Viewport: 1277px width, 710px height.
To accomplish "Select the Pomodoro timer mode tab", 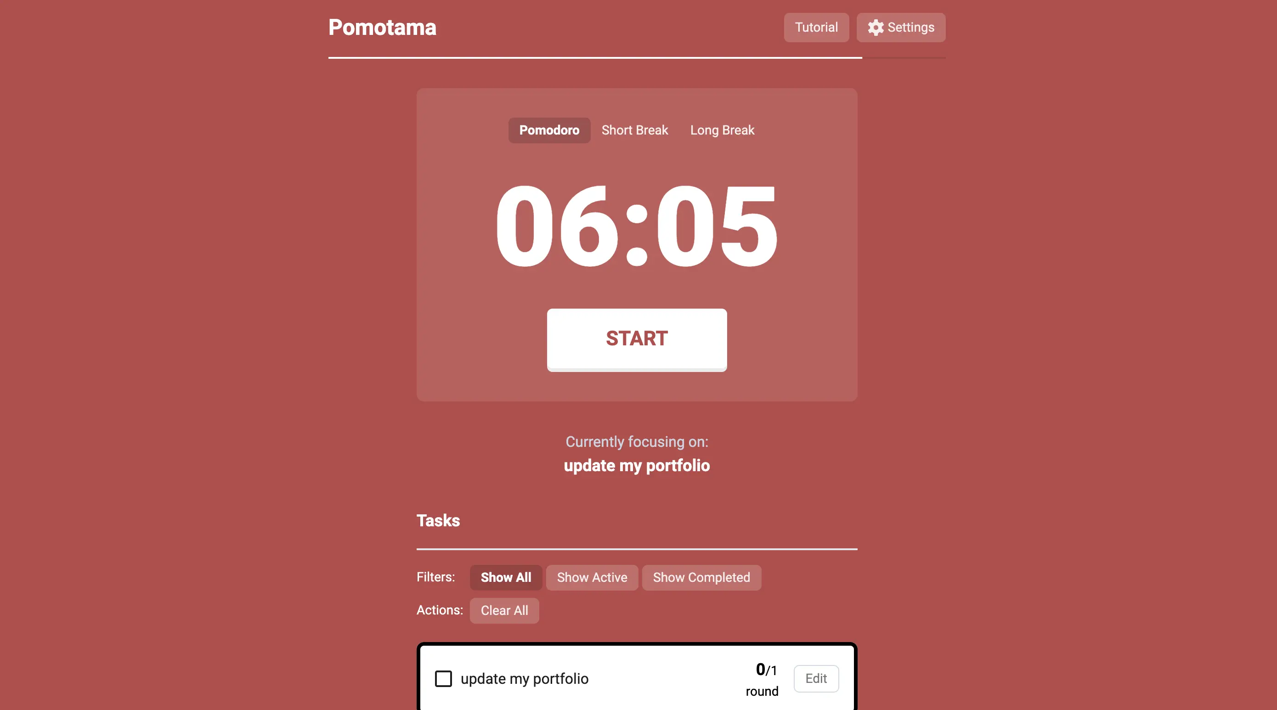I will coord(549,130).
